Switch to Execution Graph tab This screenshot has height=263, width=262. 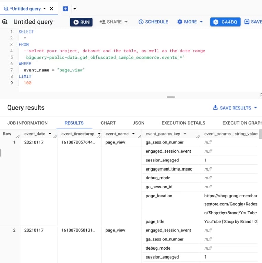click(242, 123)
